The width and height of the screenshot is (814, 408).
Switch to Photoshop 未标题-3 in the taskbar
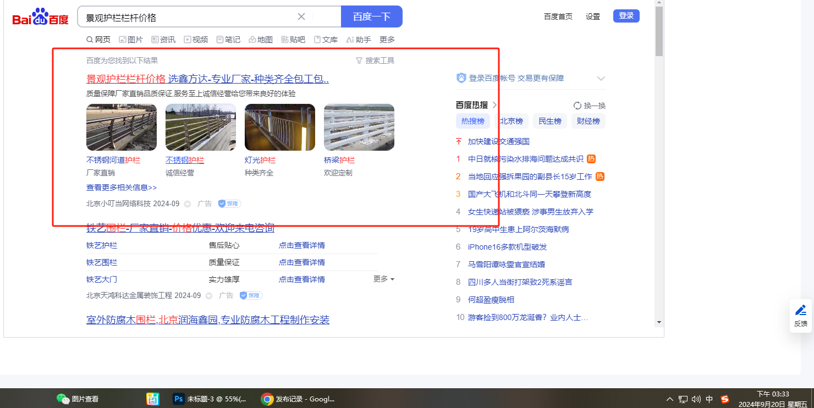pyautogui.click(x=209, y=399)
